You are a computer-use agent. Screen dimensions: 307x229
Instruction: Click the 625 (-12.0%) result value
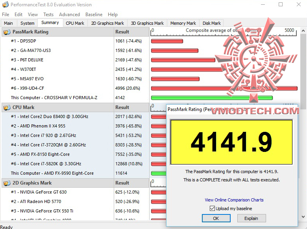pyautogui.click(x=127, y=192)
